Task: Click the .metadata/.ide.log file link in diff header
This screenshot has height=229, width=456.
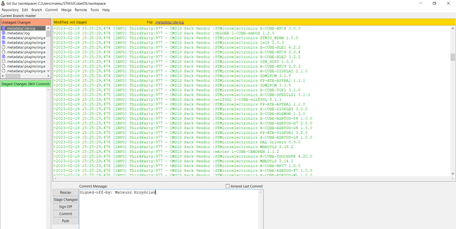Action: tap(169, 22)
